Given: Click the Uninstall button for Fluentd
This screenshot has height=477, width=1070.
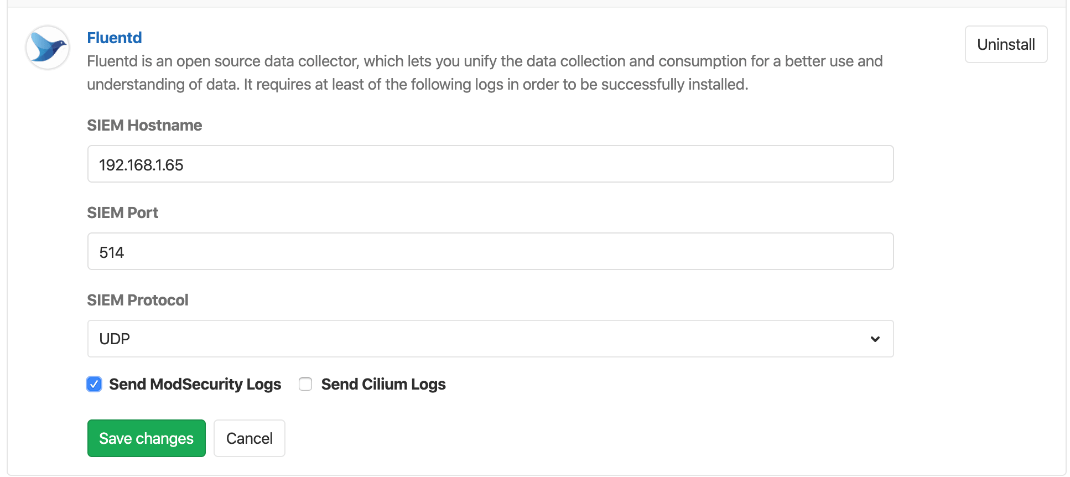Looking at the screenshot, I should click(1006, 44).
